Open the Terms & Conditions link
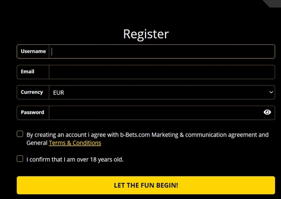 coord(75,143)
